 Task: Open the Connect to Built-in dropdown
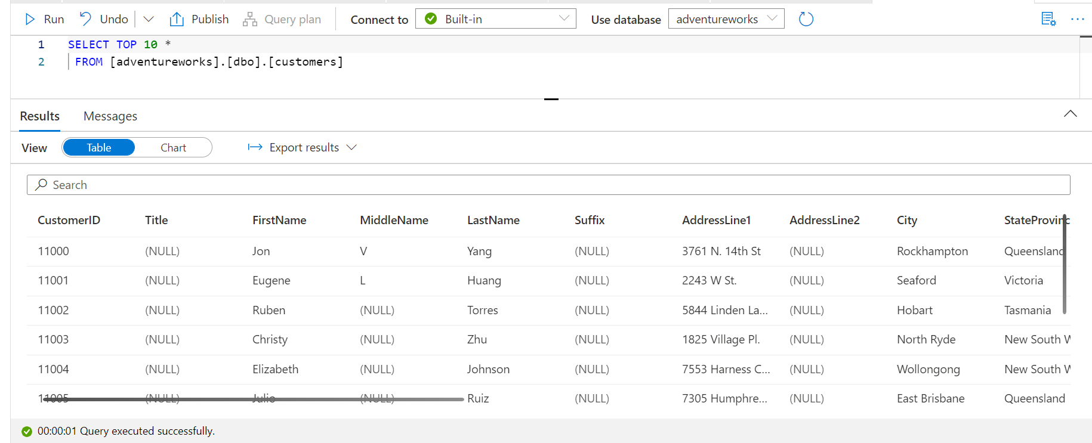[x=496, y=19]
